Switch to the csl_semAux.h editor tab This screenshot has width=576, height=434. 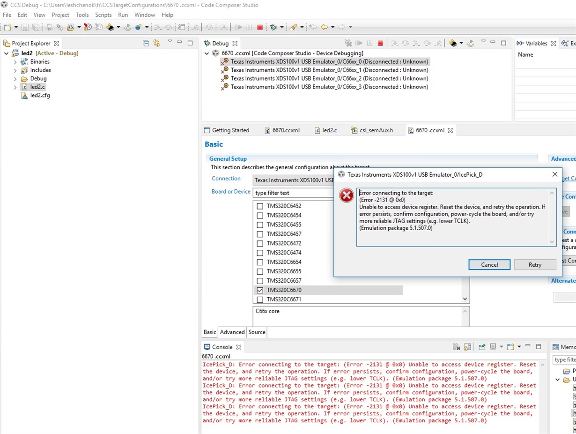pyautogui.click(x=372, y=130)
